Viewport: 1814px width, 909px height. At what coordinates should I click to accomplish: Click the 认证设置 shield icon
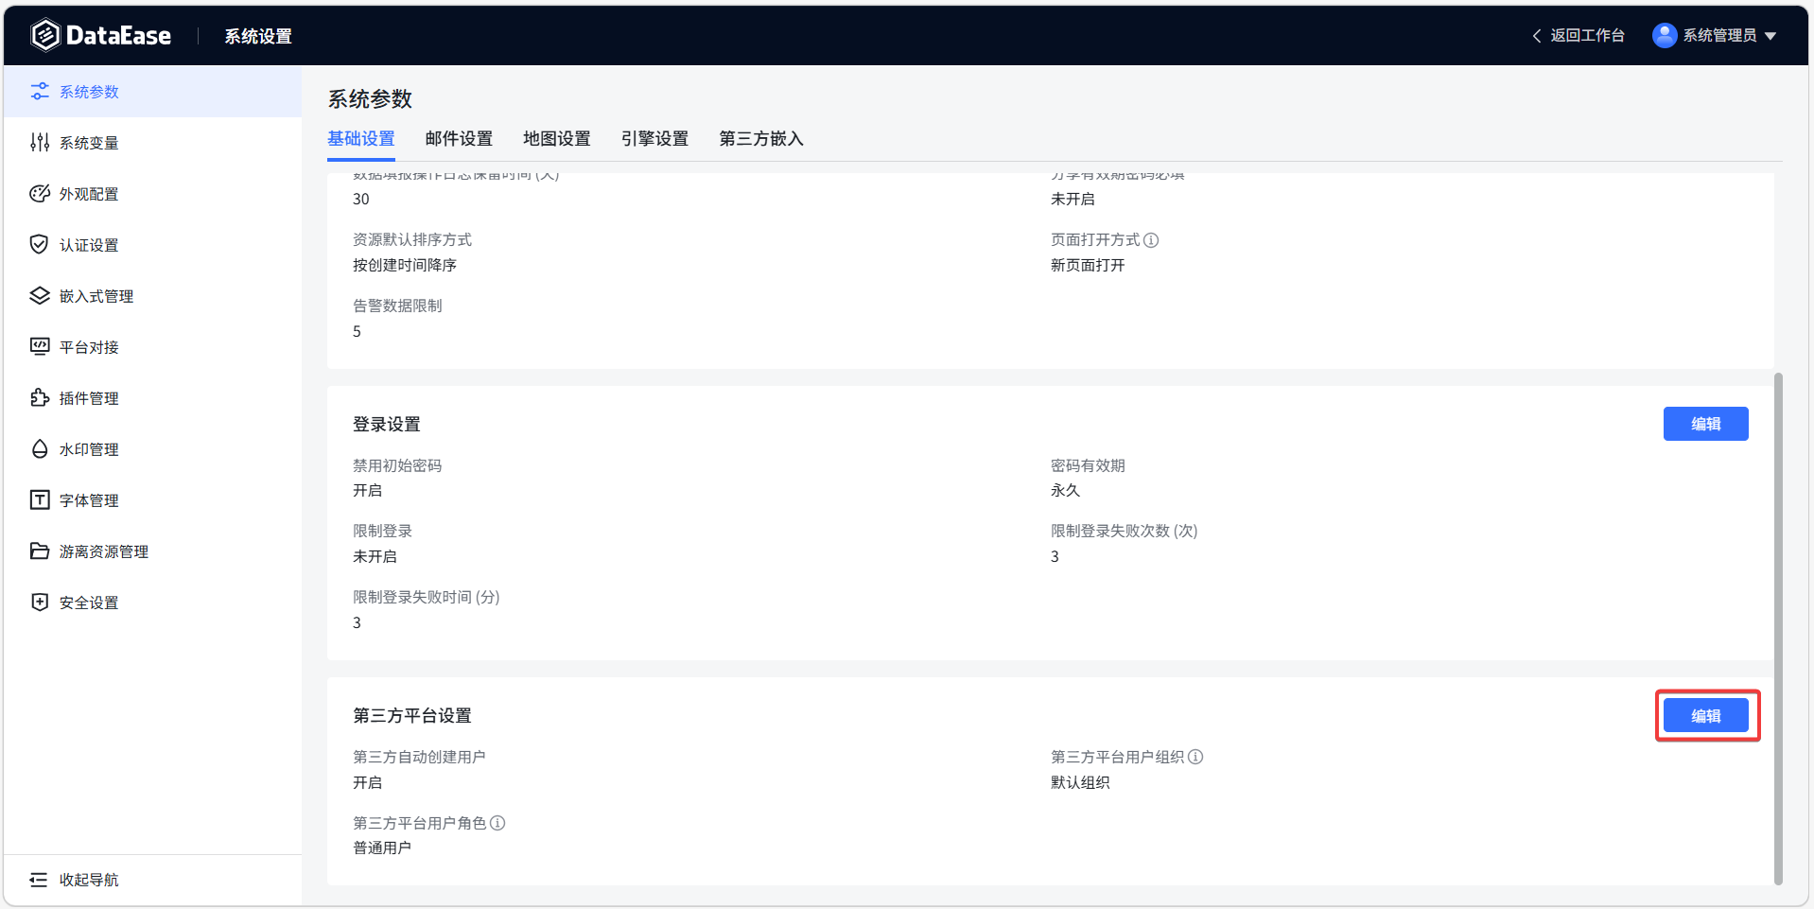tap(39, 244)
